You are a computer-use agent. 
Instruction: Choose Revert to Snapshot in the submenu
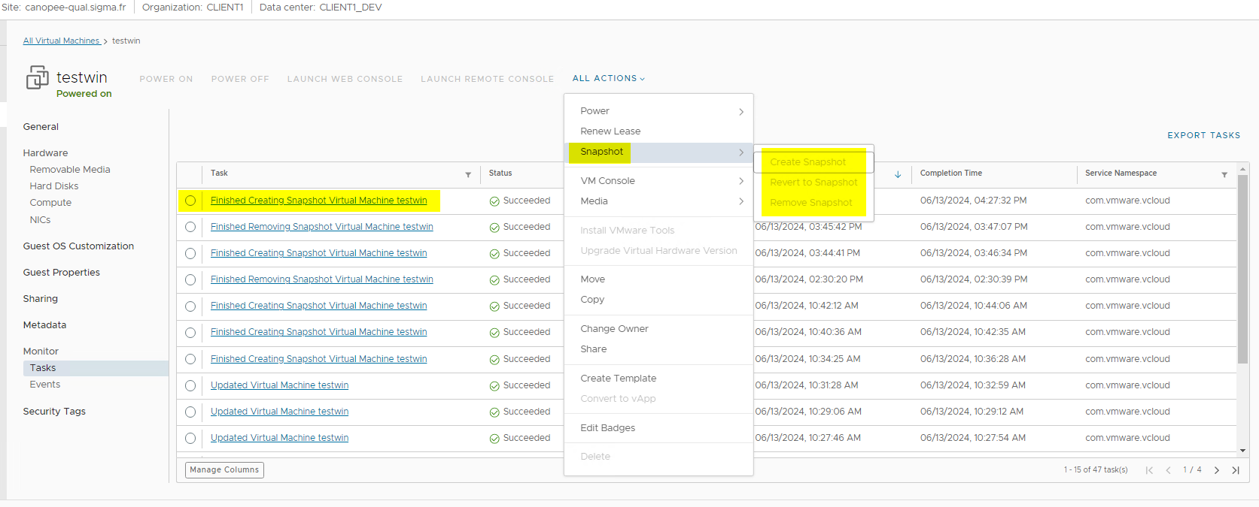click(x=813, y=183)
